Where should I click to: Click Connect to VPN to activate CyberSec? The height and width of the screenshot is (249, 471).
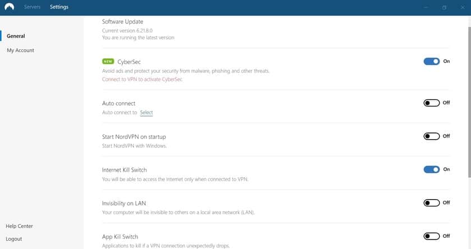[x=142, y=80]
